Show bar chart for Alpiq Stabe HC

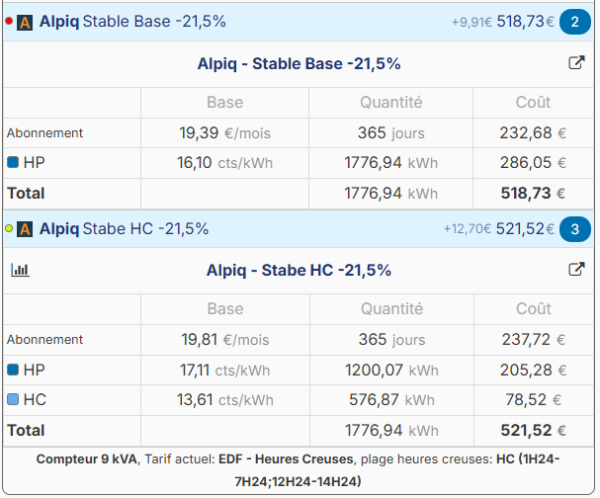pos(20,270)
